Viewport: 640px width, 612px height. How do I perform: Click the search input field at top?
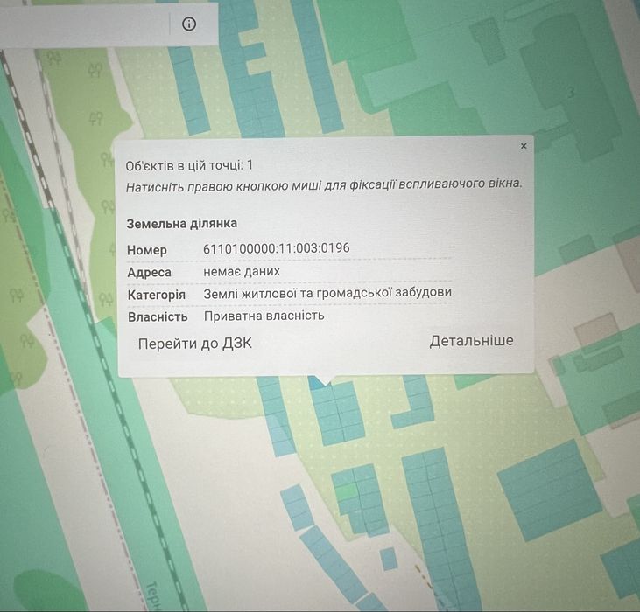tap(84, 24)
